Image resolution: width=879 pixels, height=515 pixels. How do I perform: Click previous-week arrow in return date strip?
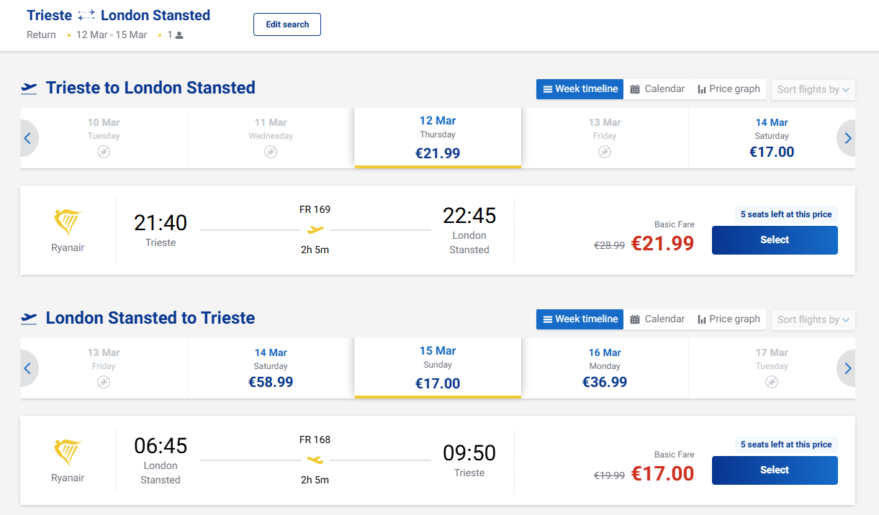point(27,368)
